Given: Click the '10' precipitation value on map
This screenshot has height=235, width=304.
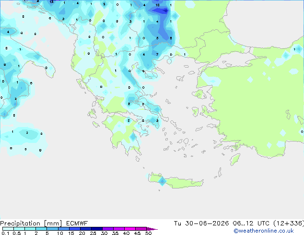Looking at the screenshot, I should [x=157, y=5].
